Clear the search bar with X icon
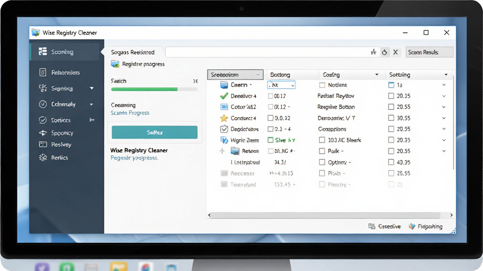This screenshot has width=483, height=271. (396, 52)
